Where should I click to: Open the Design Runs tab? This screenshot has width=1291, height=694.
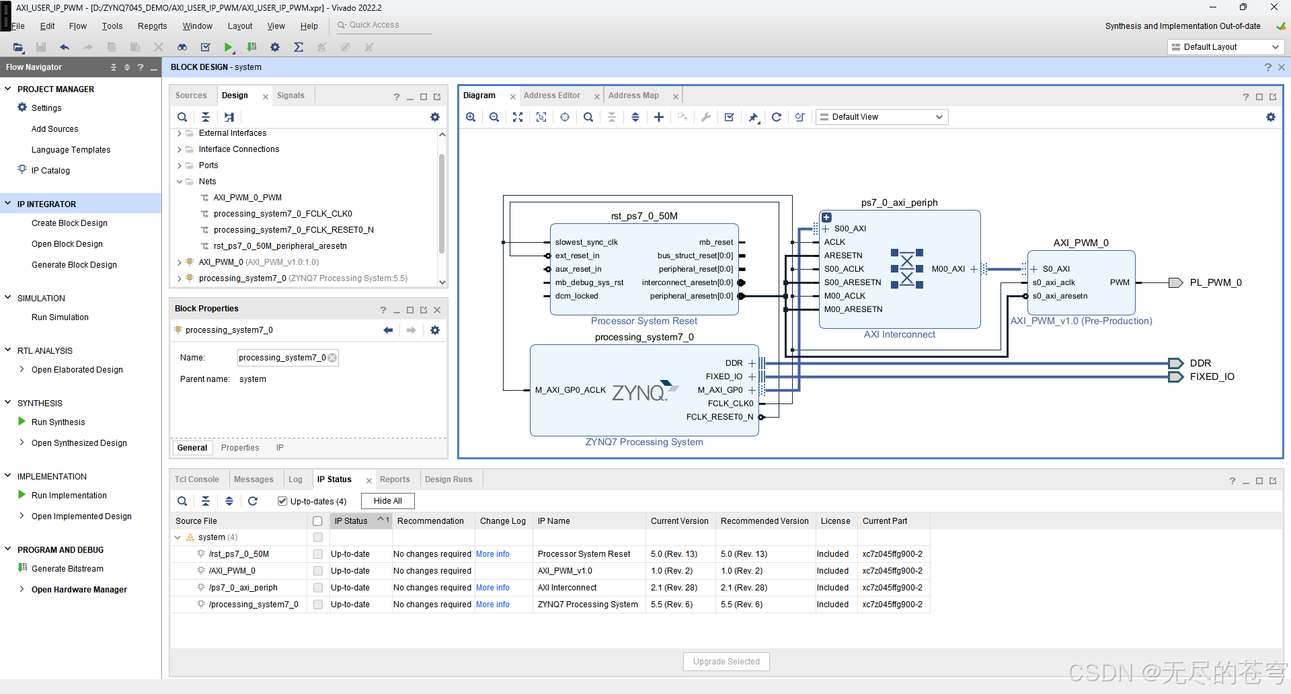pyautogui.click(x=448, y=479)
